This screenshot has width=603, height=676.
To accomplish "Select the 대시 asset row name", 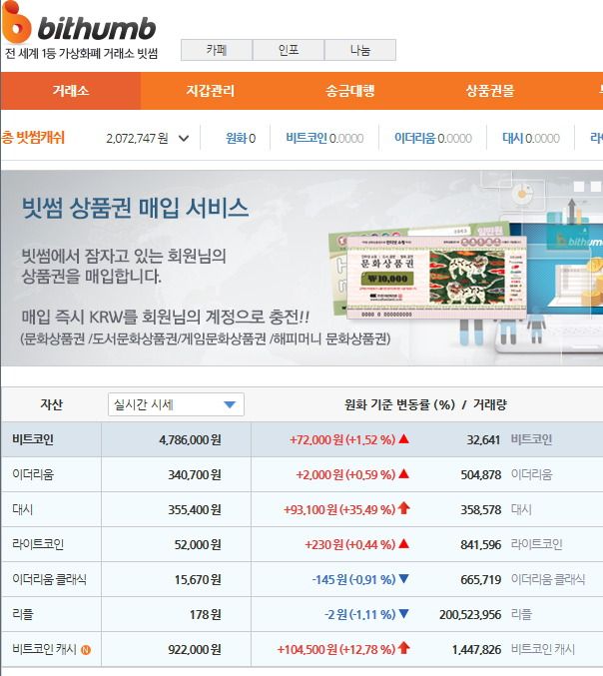I will point(22,509).
